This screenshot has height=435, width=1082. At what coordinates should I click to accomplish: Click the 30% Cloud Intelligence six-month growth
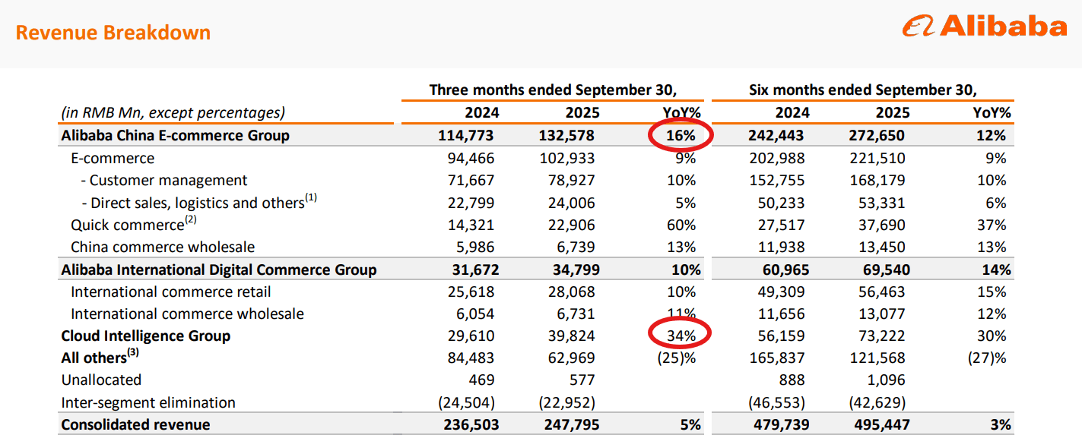(992, 336)
